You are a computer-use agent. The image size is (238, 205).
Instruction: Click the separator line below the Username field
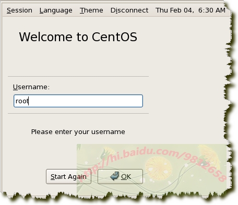click(78, 114)
